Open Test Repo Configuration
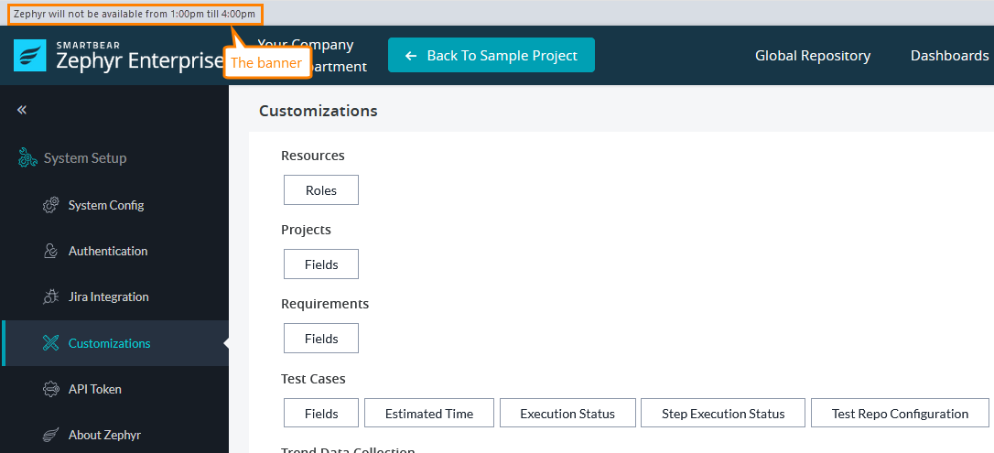Viewport: 994px width, 453px height. [900, 414]
